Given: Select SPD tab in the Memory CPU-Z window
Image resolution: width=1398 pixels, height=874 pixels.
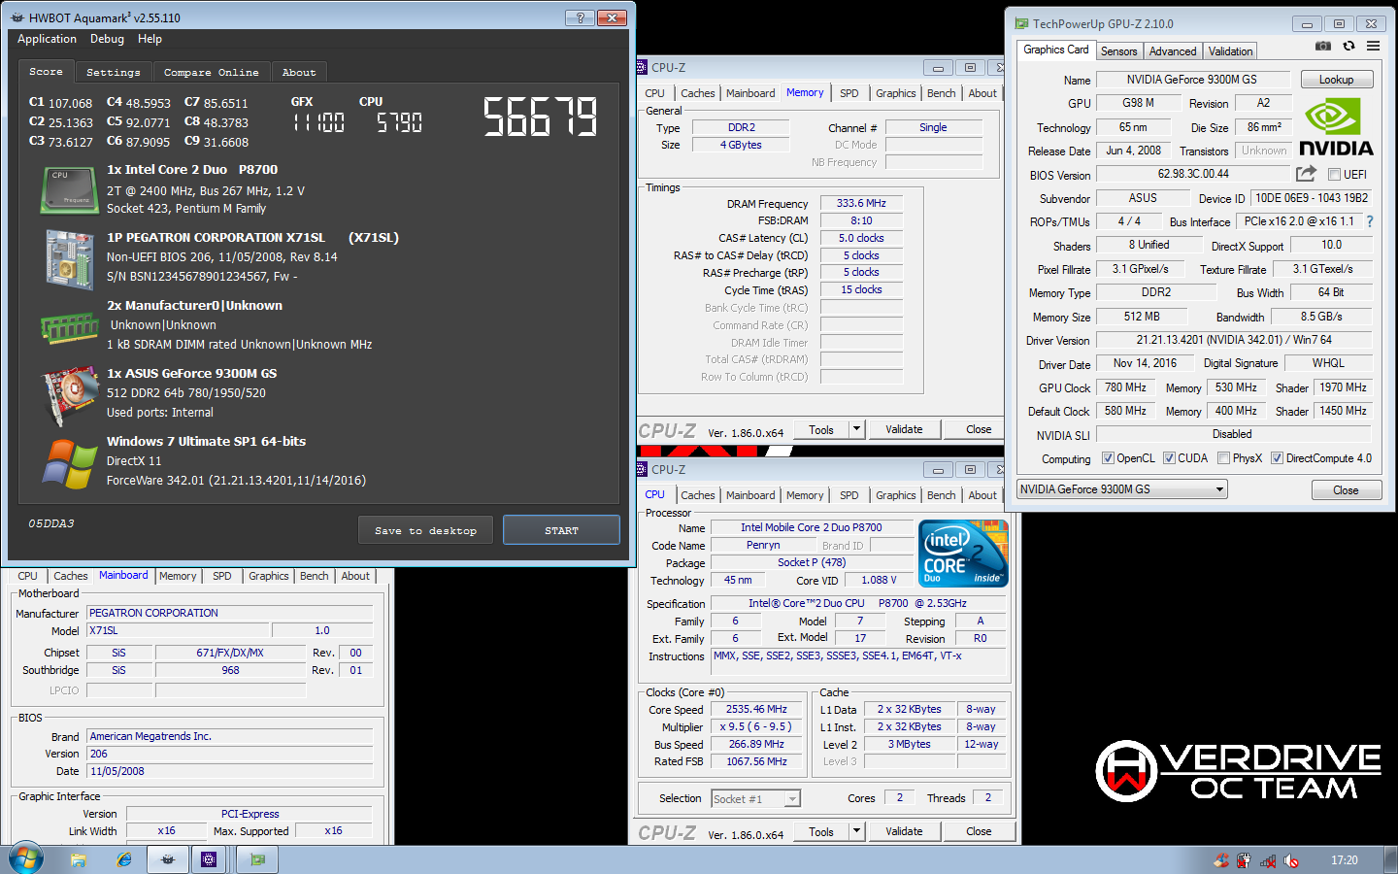Looking at the screenshot, I should [849, 93].
